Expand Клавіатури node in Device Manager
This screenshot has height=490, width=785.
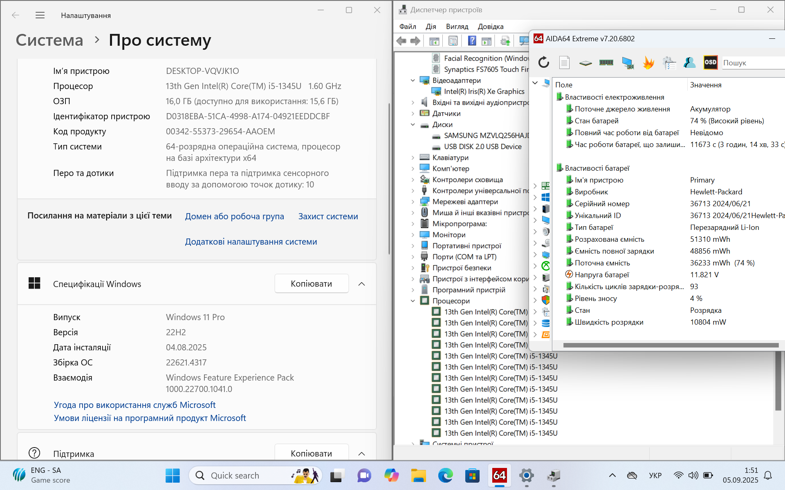click(413, 158)
